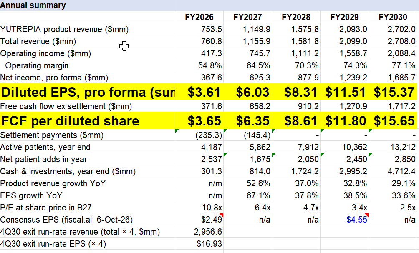
Task: Select active patients cell 4,187
Action: (x=199, y=147)
